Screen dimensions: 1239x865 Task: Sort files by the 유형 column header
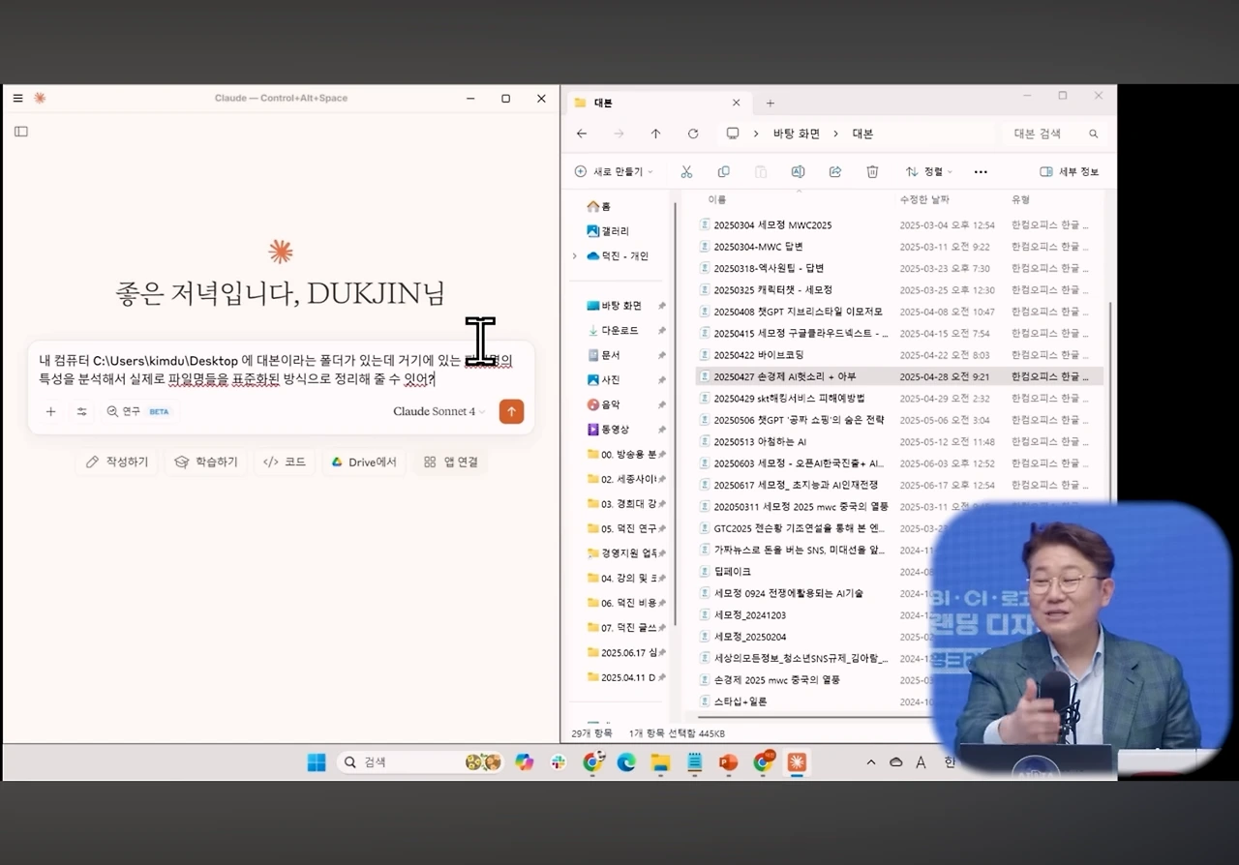(1021, 199)
